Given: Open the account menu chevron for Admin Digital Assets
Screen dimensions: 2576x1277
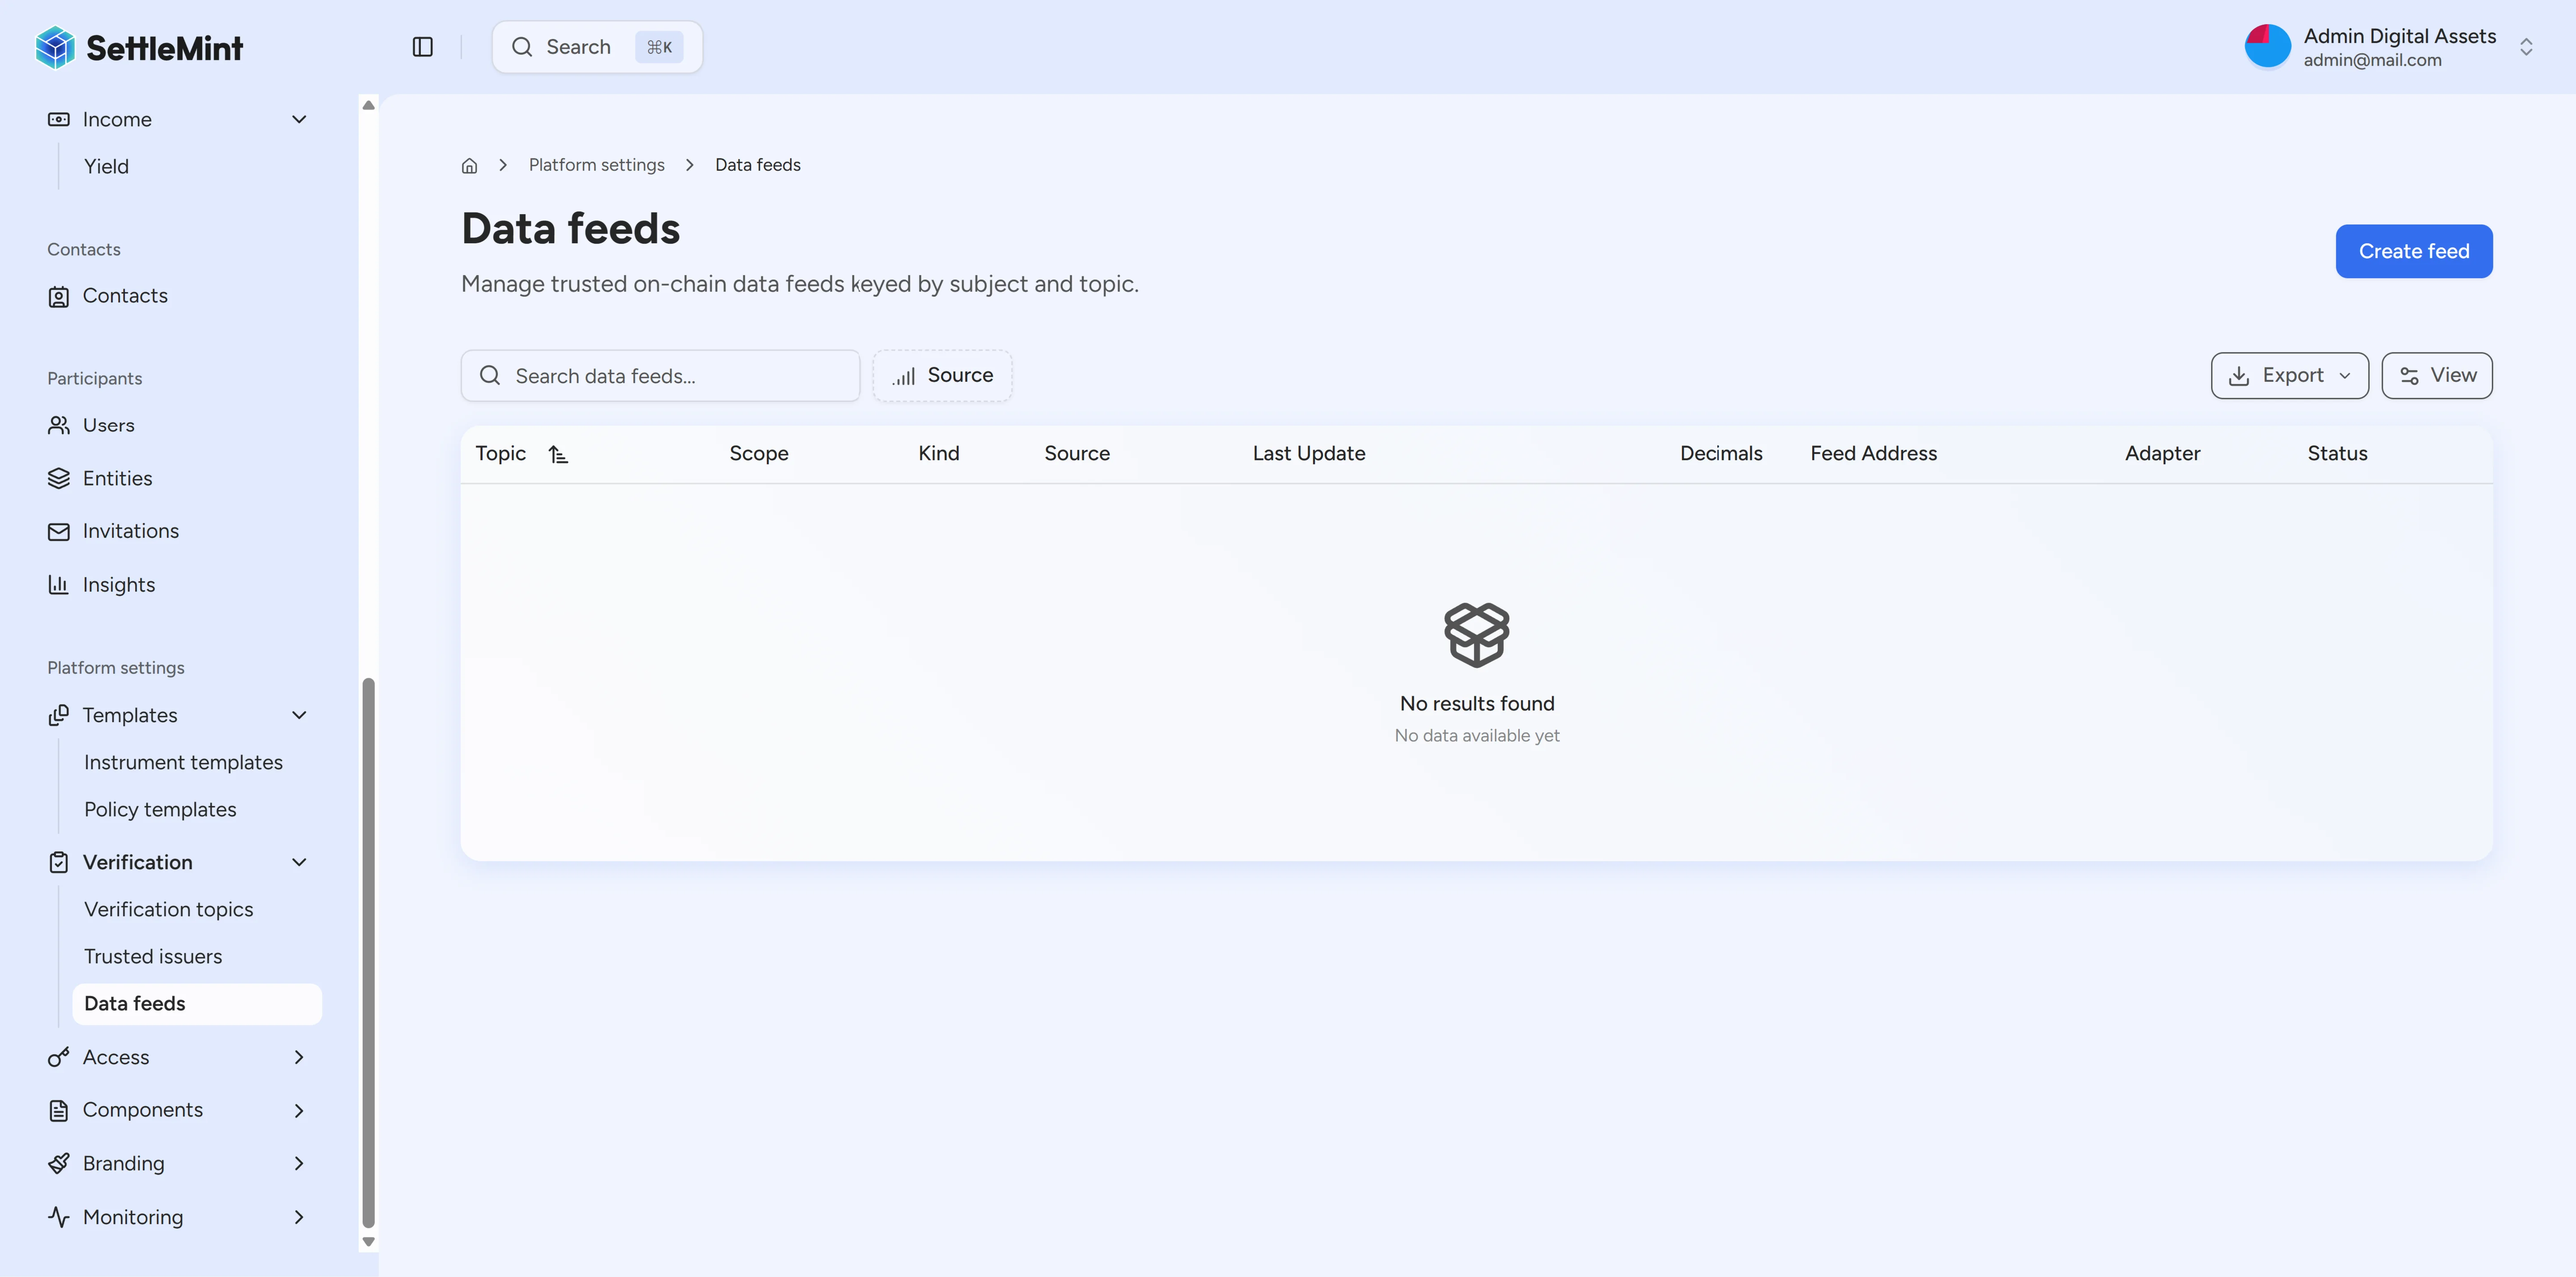Looking at the screenshot, I should pyautogui.click(x=2527, y=46).
